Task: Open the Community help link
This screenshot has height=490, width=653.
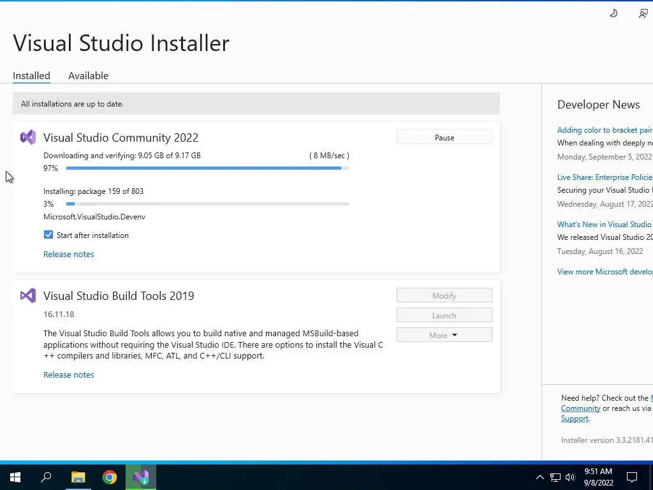Action: (x=580, y=408)
